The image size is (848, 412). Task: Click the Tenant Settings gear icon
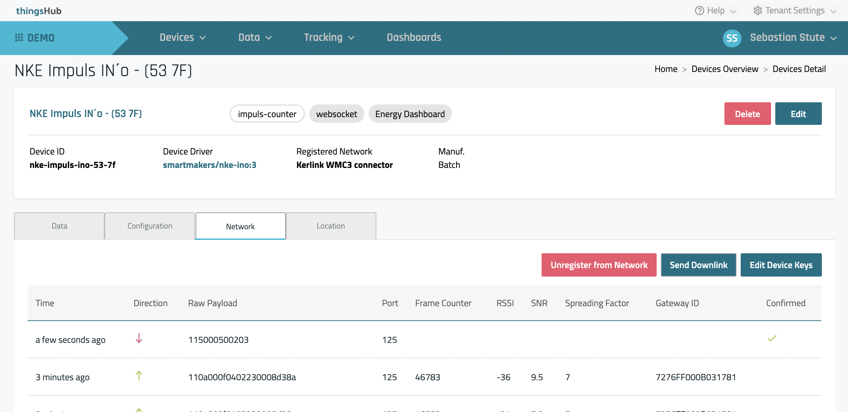pyautogui.click(x=757, y=11)
